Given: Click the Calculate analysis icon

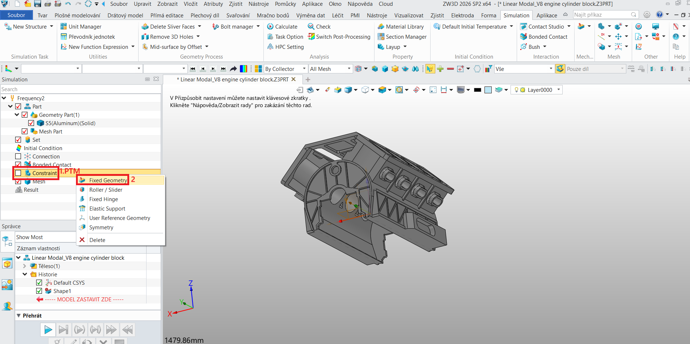Looking at the screenshot, I should (270, 26).
